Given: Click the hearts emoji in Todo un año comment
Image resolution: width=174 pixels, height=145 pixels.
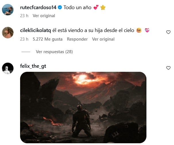Looking at the screenshot, I should click(96, 7).
